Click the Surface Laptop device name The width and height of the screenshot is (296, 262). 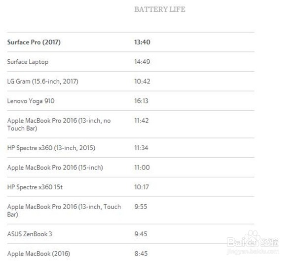click(28, 62)
